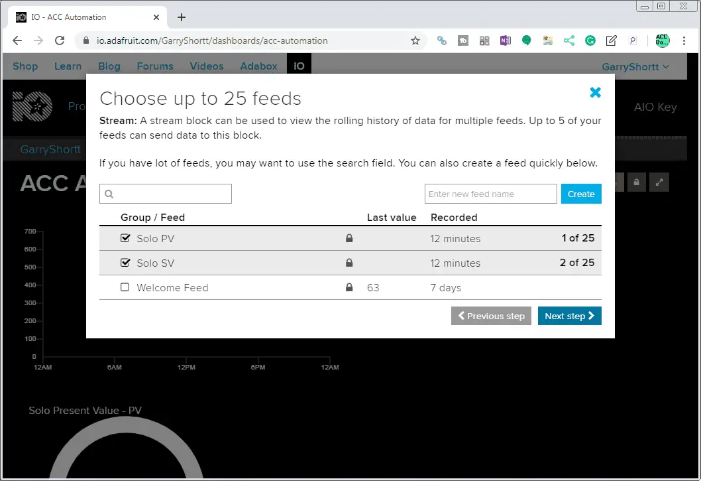The height and width of the screenshot is (481, 701).
Task: Click the Recorded column header
Action: [x=454, y=218]
